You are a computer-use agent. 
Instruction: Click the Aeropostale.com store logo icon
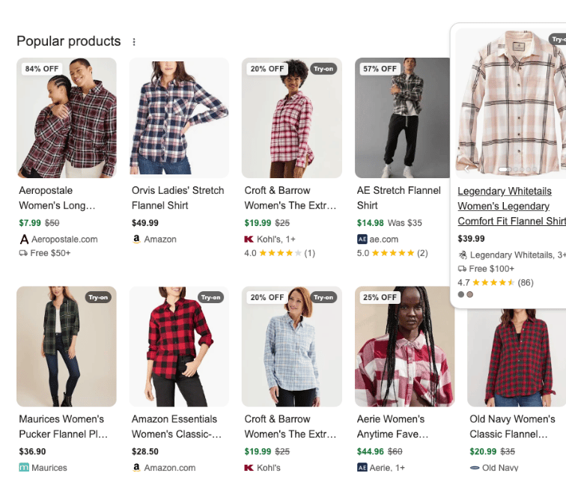tap(24, 240)
